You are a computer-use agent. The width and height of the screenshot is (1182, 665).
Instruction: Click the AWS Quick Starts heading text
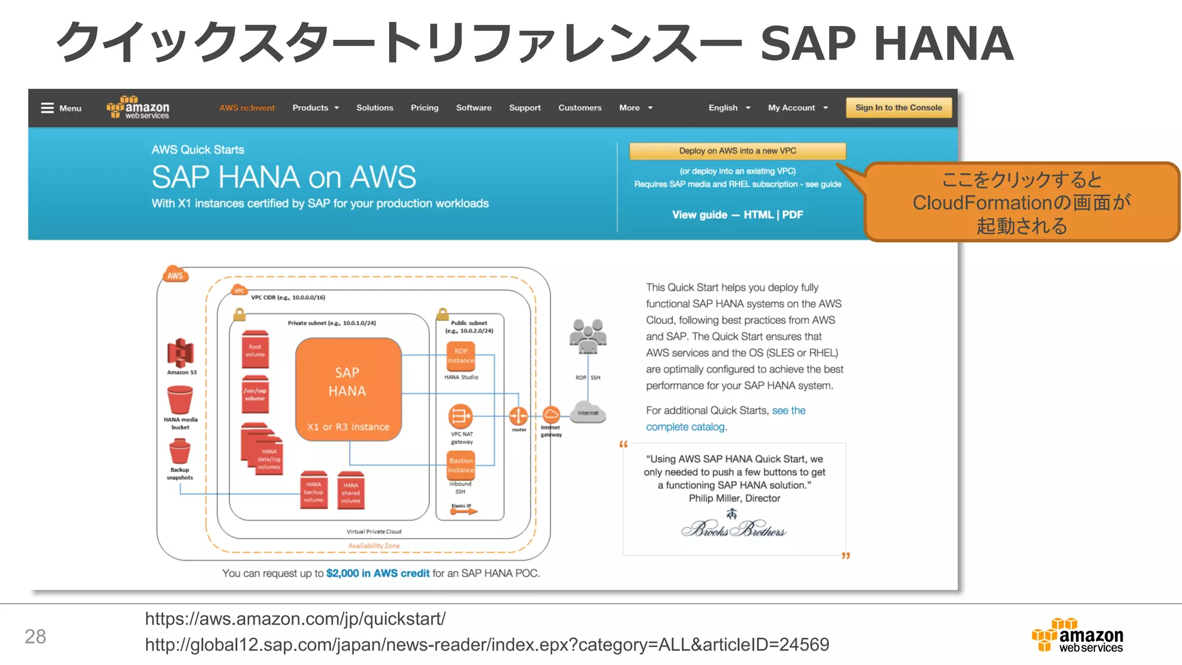coord(198,150)
